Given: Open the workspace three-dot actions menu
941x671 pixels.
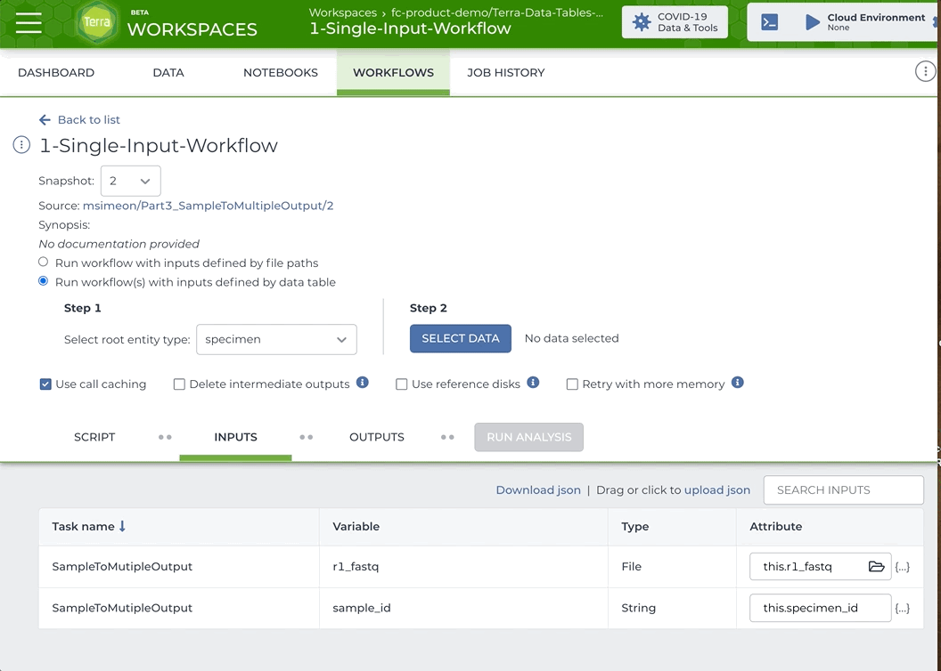Looking at the screenshot, I should [x=925, y=72].
